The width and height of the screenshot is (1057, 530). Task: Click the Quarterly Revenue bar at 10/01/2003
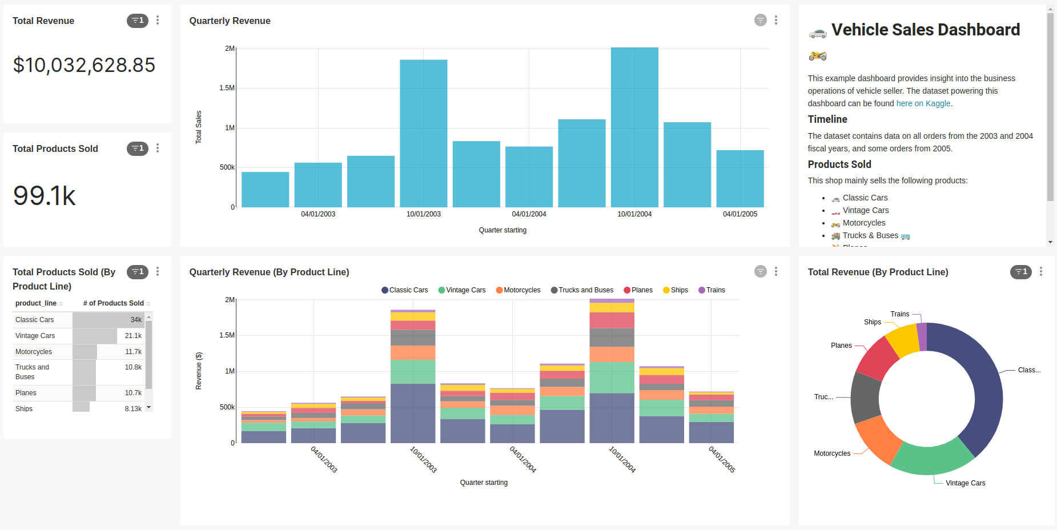tap(424, 133)
